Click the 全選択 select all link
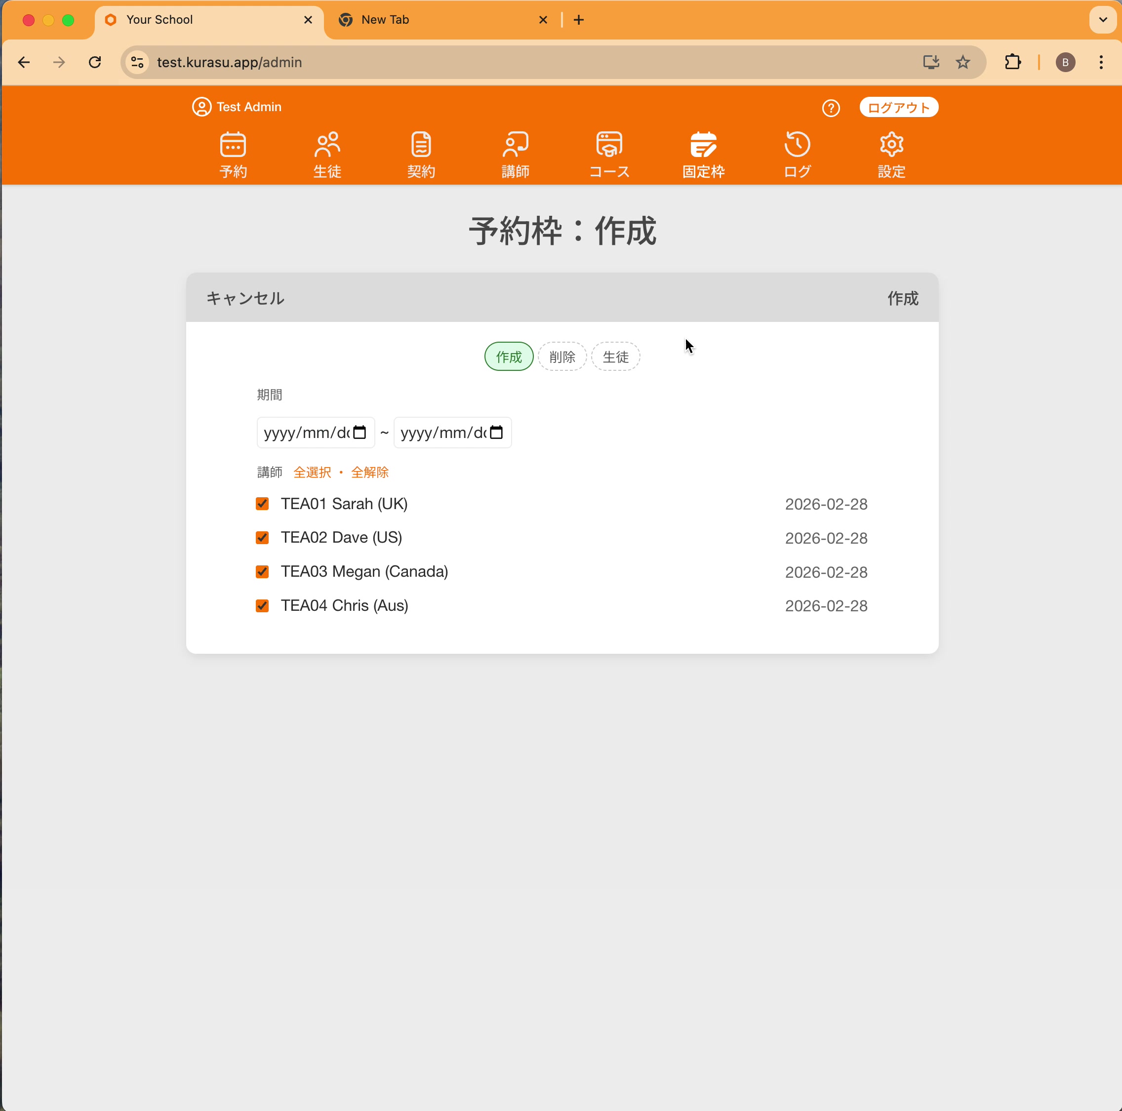Viewport: 1122px width, 1111px height. point(312,472)
